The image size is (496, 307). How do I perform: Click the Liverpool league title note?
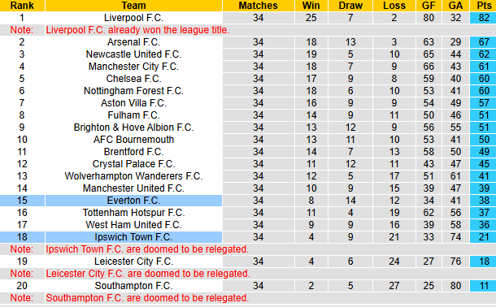[137, 30]
